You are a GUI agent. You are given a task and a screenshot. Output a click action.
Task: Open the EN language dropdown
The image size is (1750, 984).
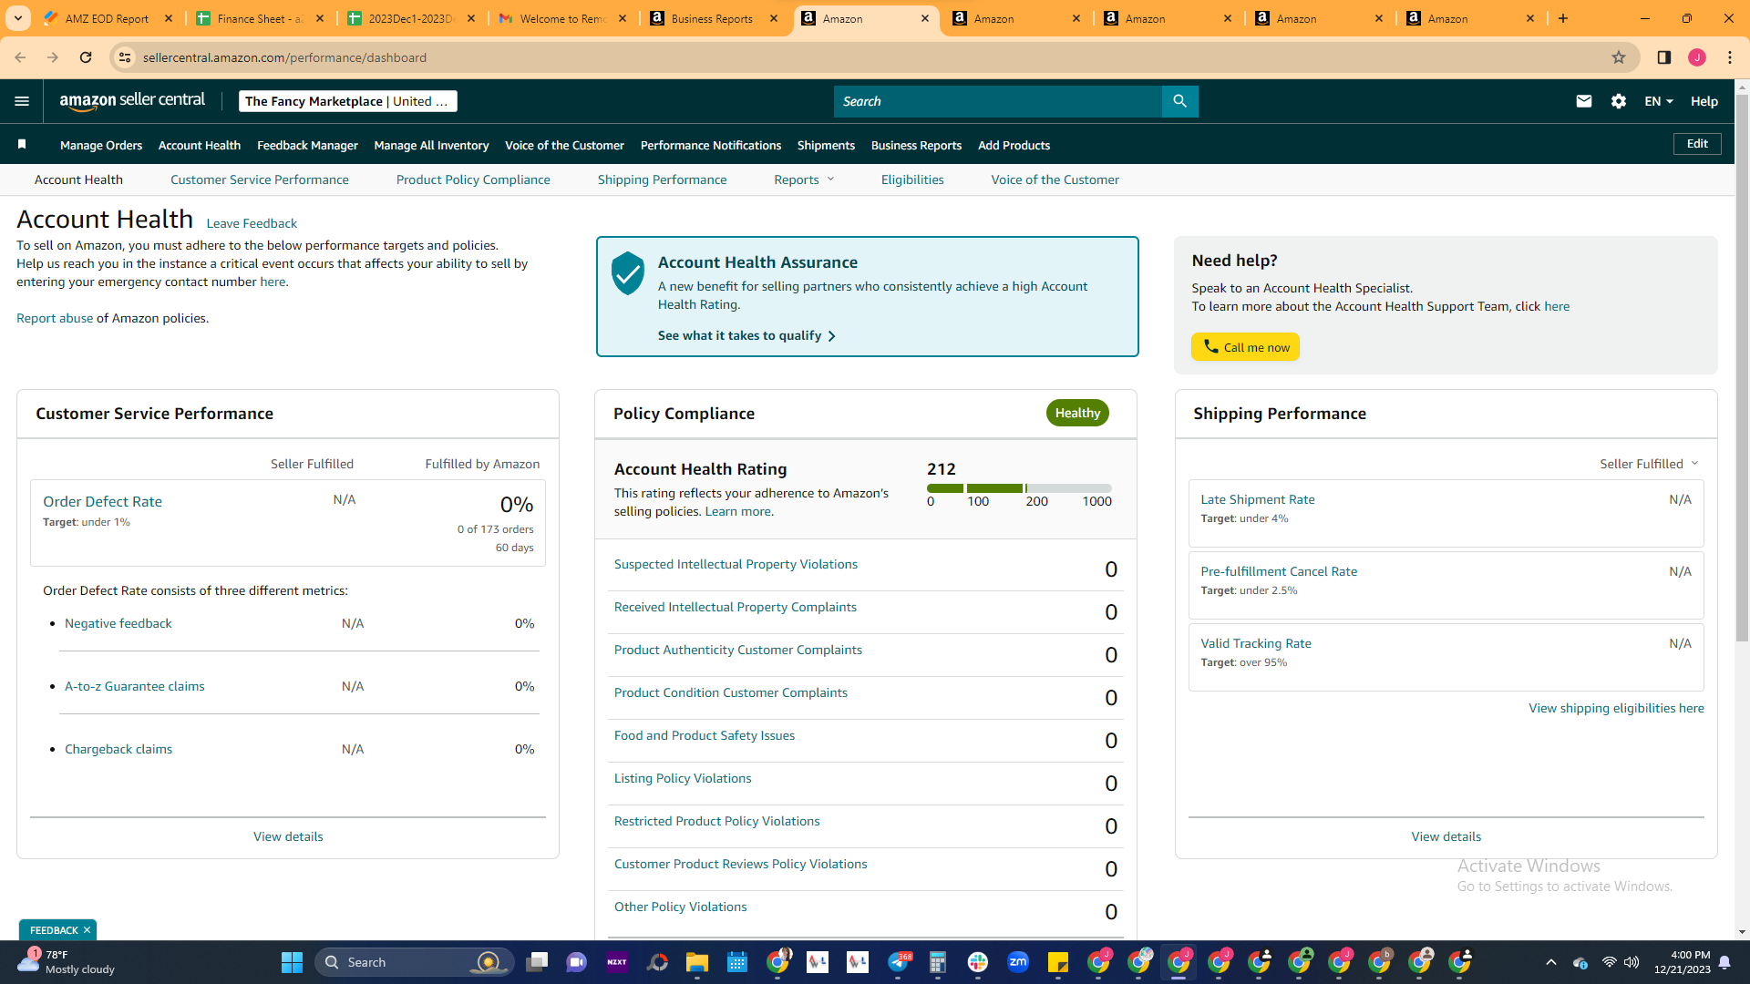[x=1659, y=101]
